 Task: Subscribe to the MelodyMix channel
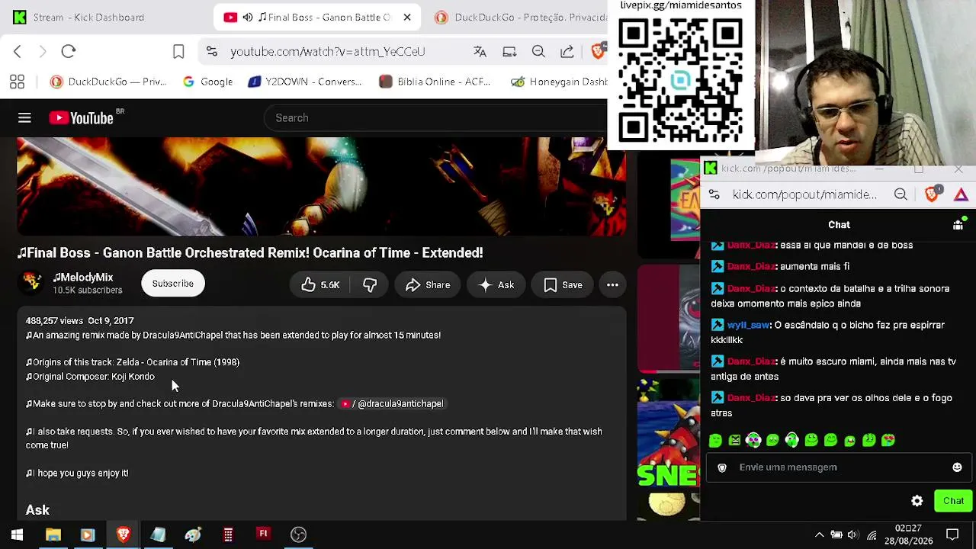point(173,284)
